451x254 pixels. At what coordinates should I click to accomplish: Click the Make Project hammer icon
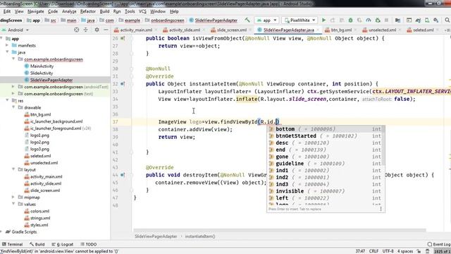(247, 20)
